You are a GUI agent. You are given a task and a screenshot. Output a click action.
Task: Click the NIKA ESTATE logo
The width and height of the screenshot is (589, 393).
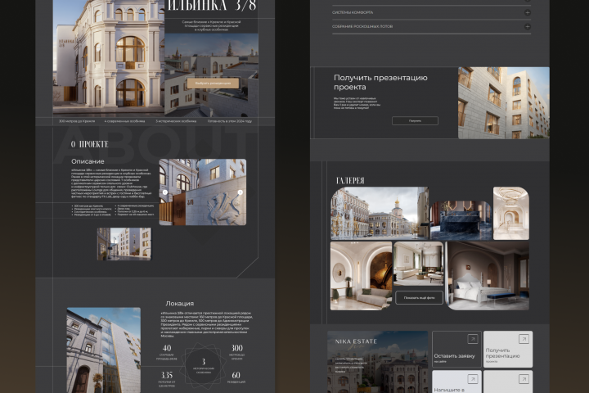[x=356, y=341]
